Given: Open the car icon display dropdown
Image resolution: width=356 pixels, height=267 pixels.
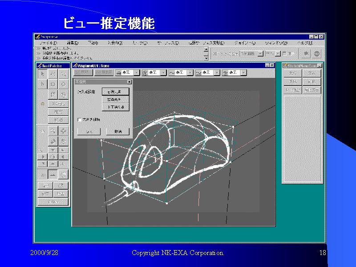Looking at the screenshot, I should click(137, 73).
